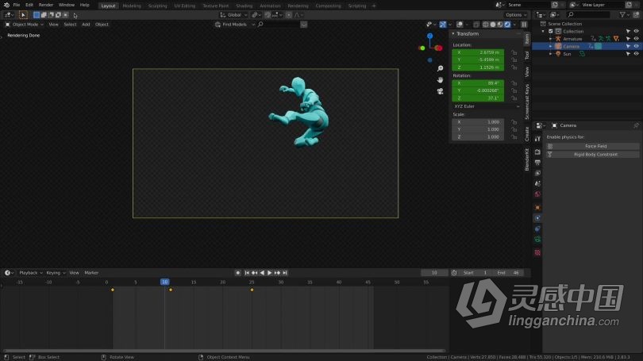Screen dimensions: 643x361
Task: Open the checkered Texture properties tab icon
Action: coord(537,253)
